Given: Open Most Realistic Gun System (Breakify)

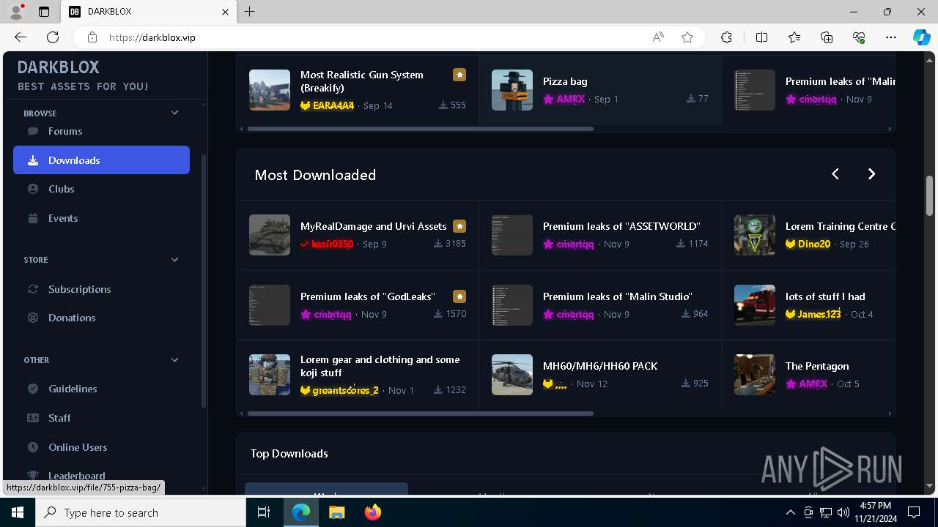Looking at the screenshot, I should [362, 81].
